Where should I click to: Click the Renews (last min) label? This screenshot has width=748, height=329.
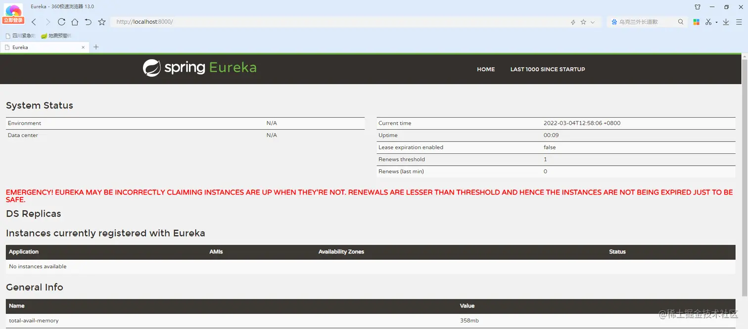click(401, 171)
